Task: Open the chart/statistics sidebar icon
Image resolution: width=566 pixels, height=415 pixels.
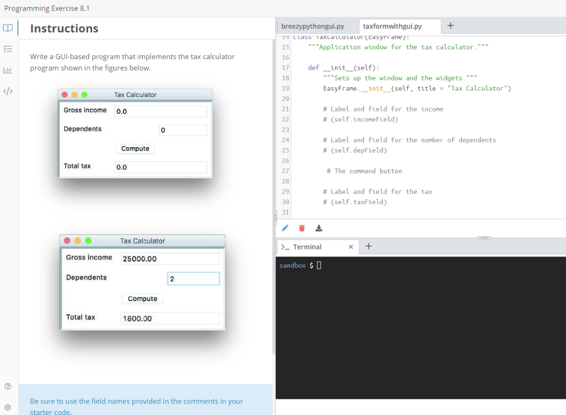Action: click(8, 70)
